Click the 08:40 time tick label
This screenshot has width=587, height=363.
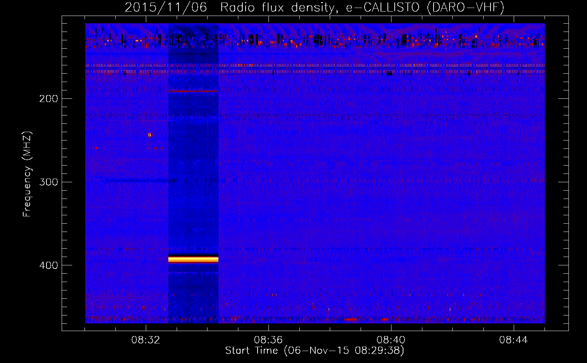coord(391,340)
